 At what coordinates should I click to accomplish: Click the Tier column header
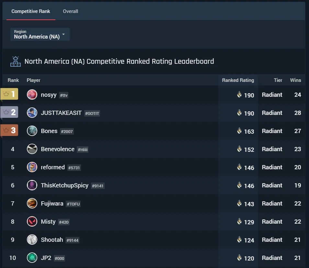coord(278,80)
